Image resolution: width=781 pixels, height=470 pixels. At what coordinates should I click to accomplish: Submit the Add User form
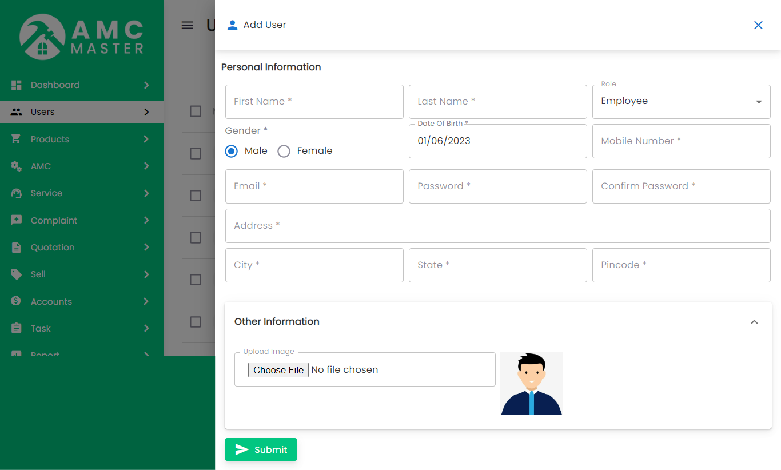click(x=261, y=449)
